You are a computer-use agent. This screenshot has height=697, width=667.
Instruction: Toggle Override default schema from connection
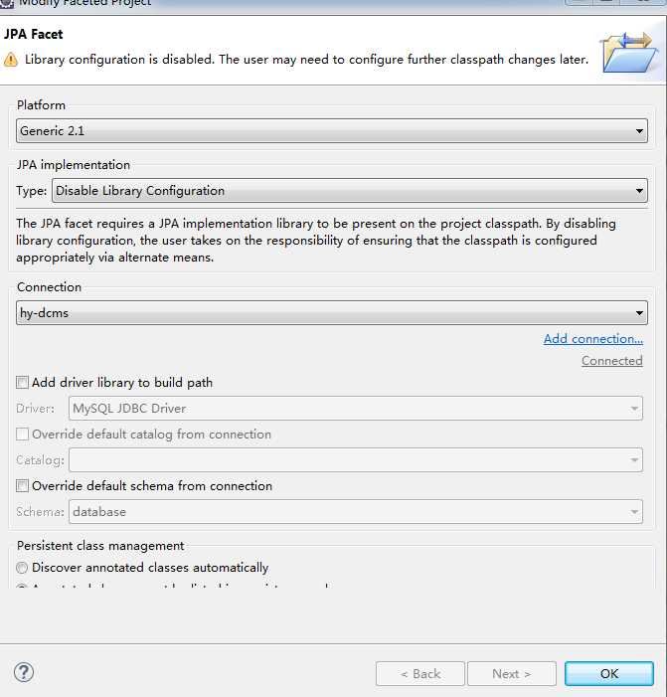coord(23,486)
